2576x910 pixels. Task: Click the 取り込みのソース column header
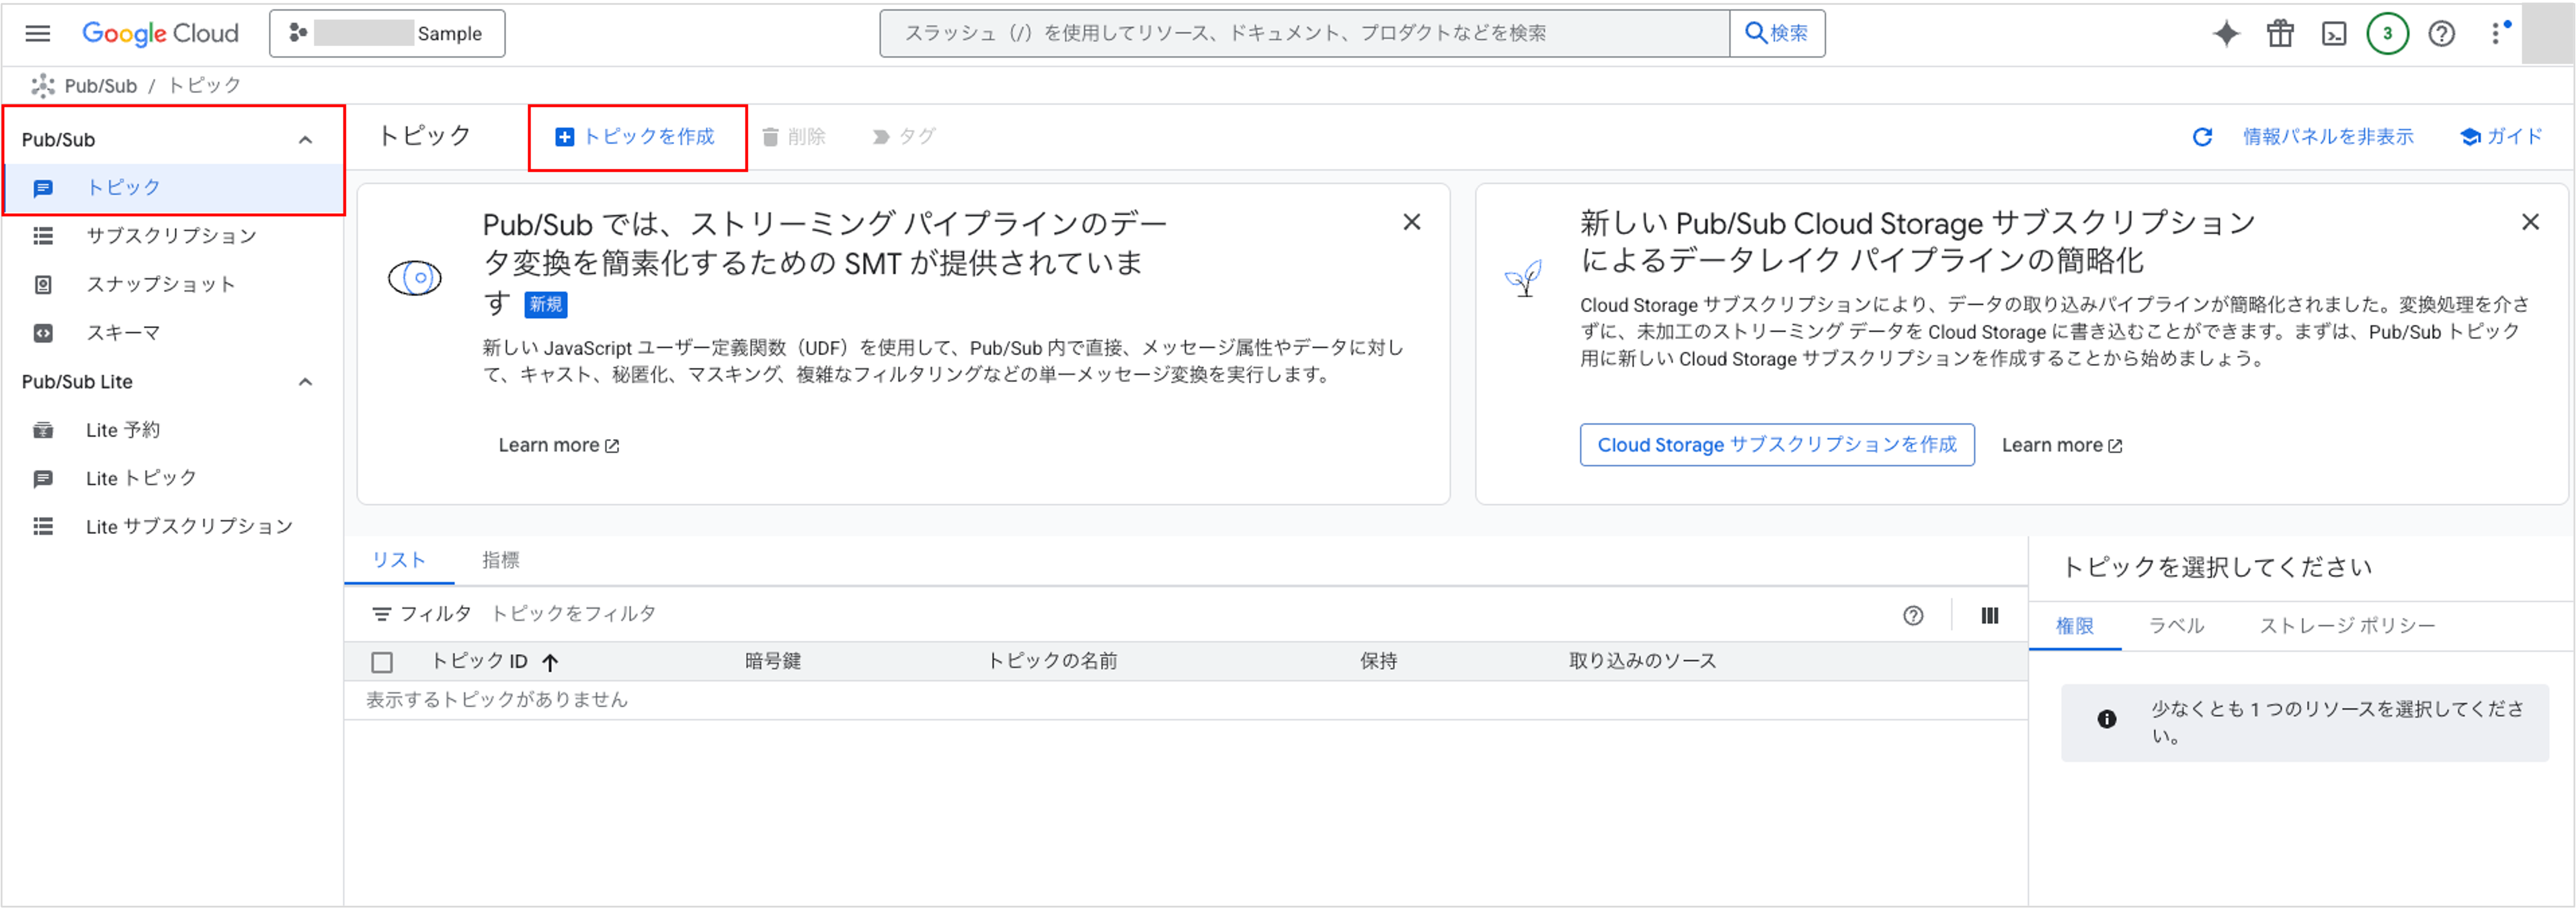click(1642, 661)
